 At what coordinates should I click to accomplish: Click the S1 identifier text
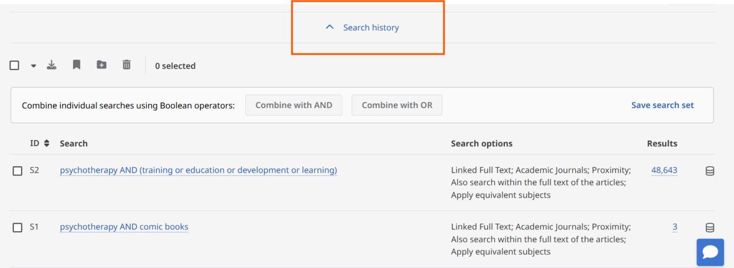[x=34, y=227]
